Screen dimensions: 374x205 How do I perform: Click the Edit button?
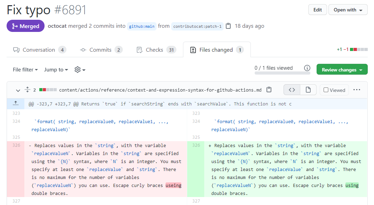pos(317,9)
